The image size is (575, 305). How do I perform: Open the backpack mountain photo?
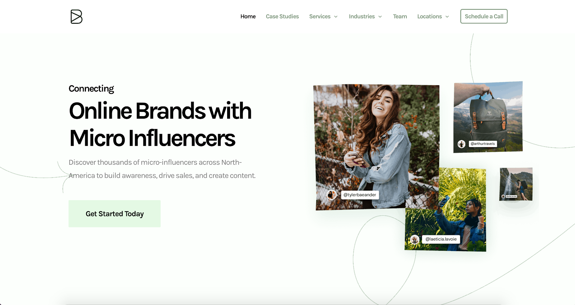pyautogui.click(x=488, y=117)
